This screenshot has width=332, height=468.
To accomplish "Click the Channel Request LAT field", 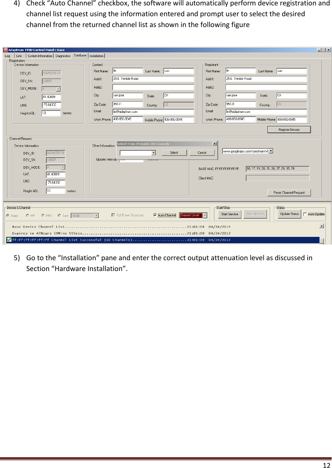I will click(x=56, y=175).
